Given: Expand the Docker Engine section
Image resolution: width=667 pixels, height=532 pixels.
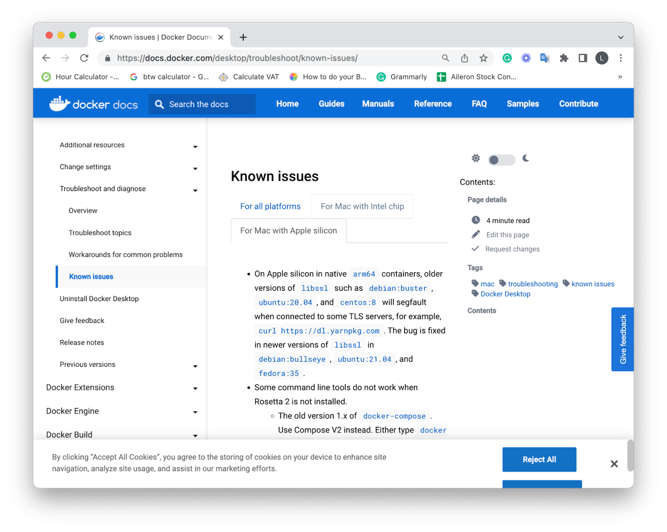Looking at the screenshot, I should click(195, 413).
